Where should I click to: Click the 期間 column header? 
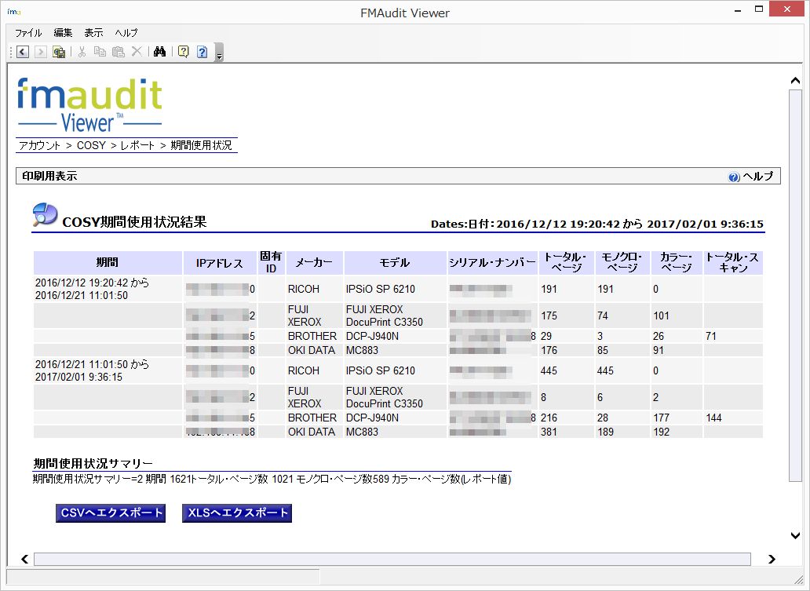click(x=108, y=263)
